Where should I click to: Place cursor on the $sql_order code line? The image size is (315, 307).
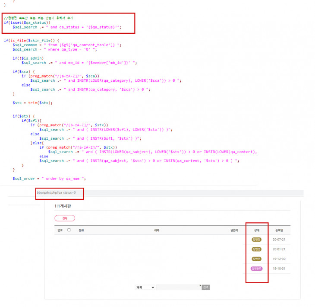coord(49,179)
